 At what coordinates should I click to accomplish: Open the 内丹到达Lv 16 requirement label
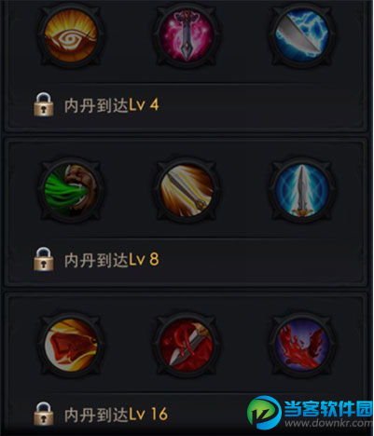point(116,415)
